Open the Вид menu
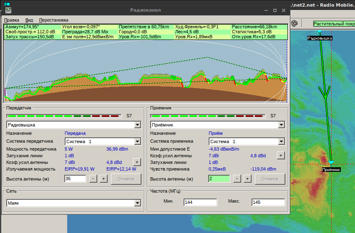The image size is (355, 233). pos(29,20)
